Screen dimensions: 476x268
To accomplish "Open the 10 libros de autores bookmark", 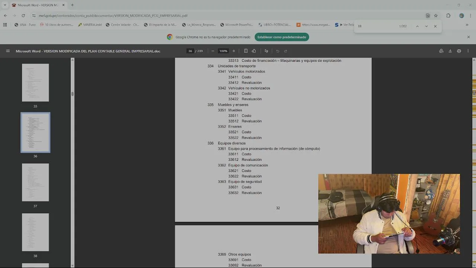I will click(x=57, y=25).
